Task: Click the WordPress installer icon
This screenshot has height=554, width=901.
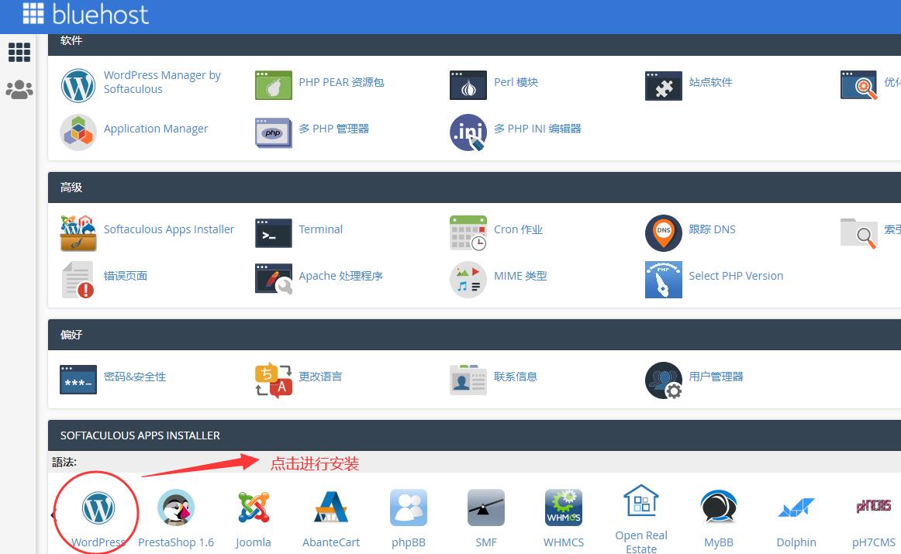Action: click(98, 508)
